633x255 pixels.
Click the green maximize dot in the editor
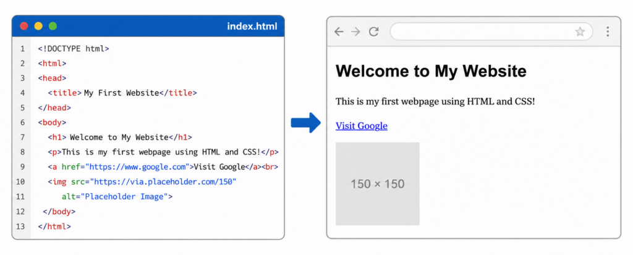53,26
